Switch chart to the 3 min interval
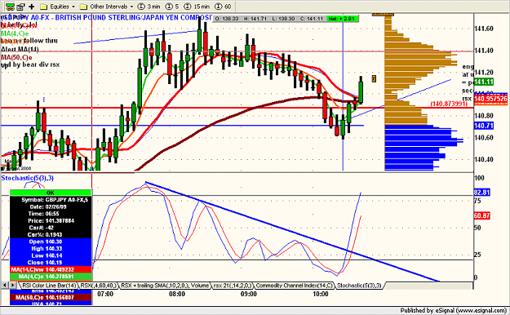The image size is (510, 315). point(149,7)
